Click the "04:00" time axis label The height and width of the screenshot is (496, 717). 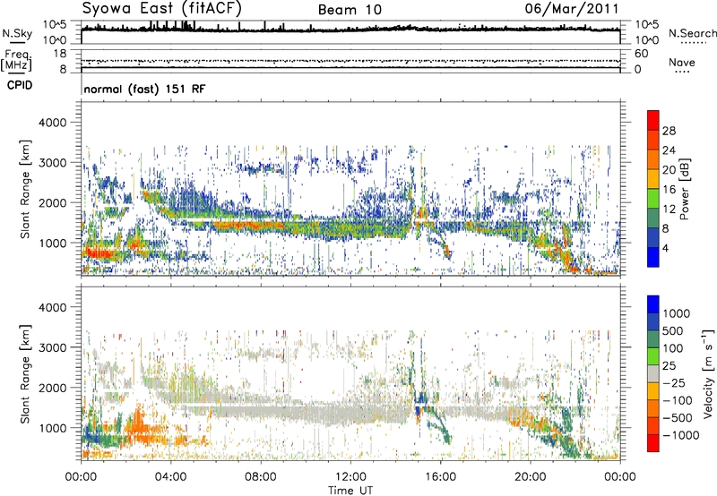(171, 477)
